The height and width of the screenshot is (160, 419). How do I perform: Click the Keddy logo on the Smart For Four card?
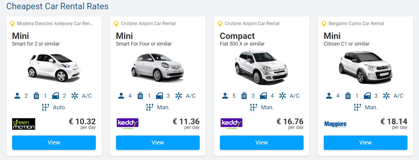tap(128, 124)
